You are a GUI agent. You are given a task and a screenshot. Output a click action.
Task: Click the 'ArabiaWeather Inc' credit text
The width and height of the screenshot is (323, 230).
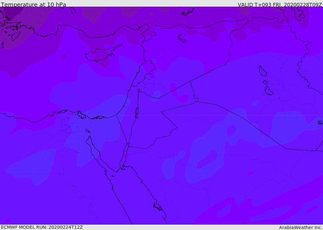coord(300,227)
